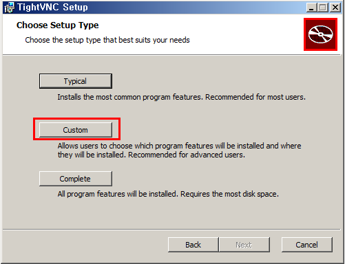This screenshot has width=345, height=264.
Task: Go Back to the previous step
Action: click(193, 245)
